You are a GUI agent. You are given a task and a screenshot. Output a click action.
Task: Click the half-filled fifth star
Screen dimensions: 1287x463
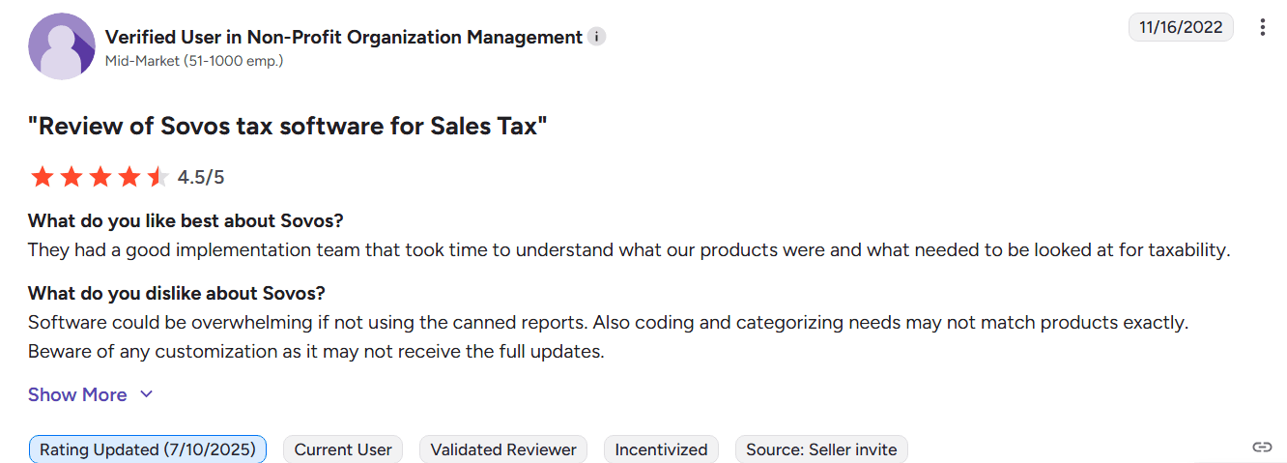click(x=157, y=177)
